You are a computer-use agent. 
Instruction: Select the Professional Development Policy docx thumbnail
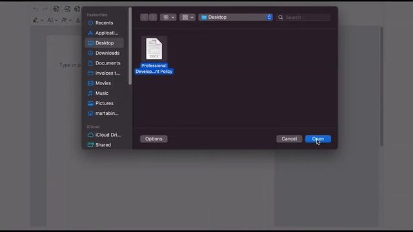click(x=154, y=49)
